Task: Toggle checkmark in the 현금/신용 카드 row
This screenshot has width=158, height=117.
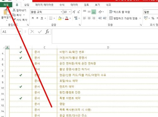Action: pyautogui.click(x=21, y=75)
